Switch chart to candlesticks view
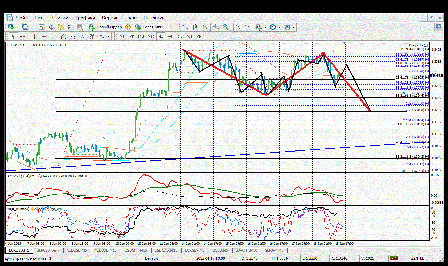 195,27
